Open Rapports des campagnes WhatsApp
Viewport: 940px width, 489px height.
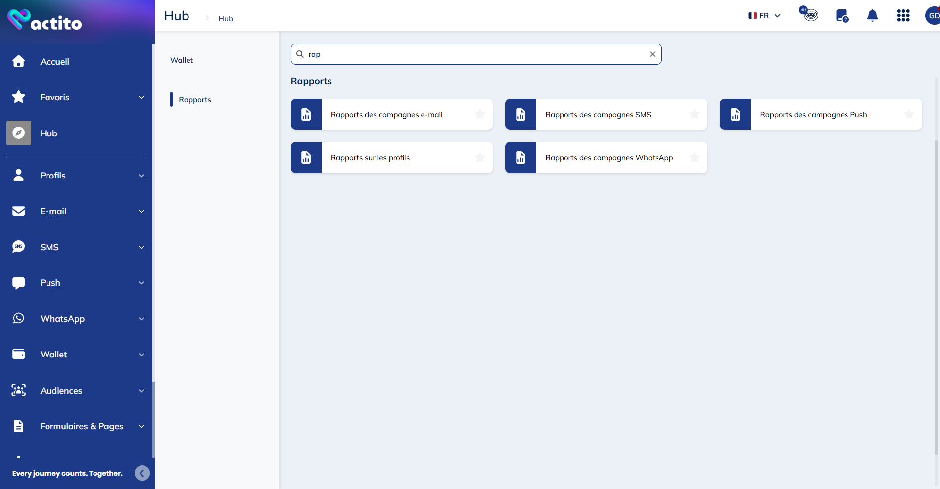pyautogui.click(x=609, y=158)
